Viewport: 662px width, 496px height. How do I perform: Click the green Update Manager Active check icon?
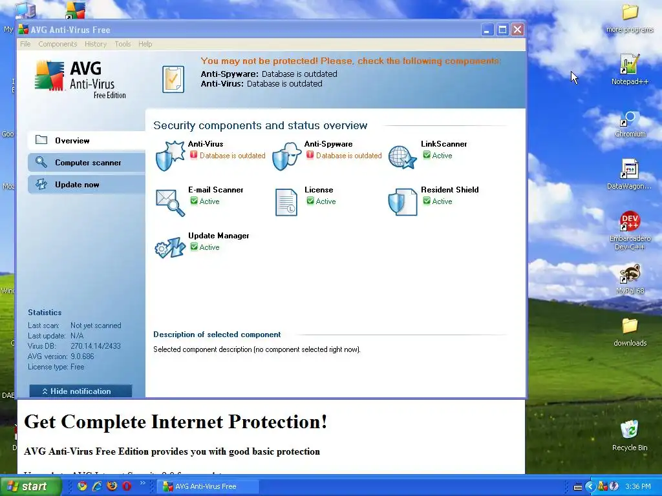pyautogui.click(x=194, y=247)
